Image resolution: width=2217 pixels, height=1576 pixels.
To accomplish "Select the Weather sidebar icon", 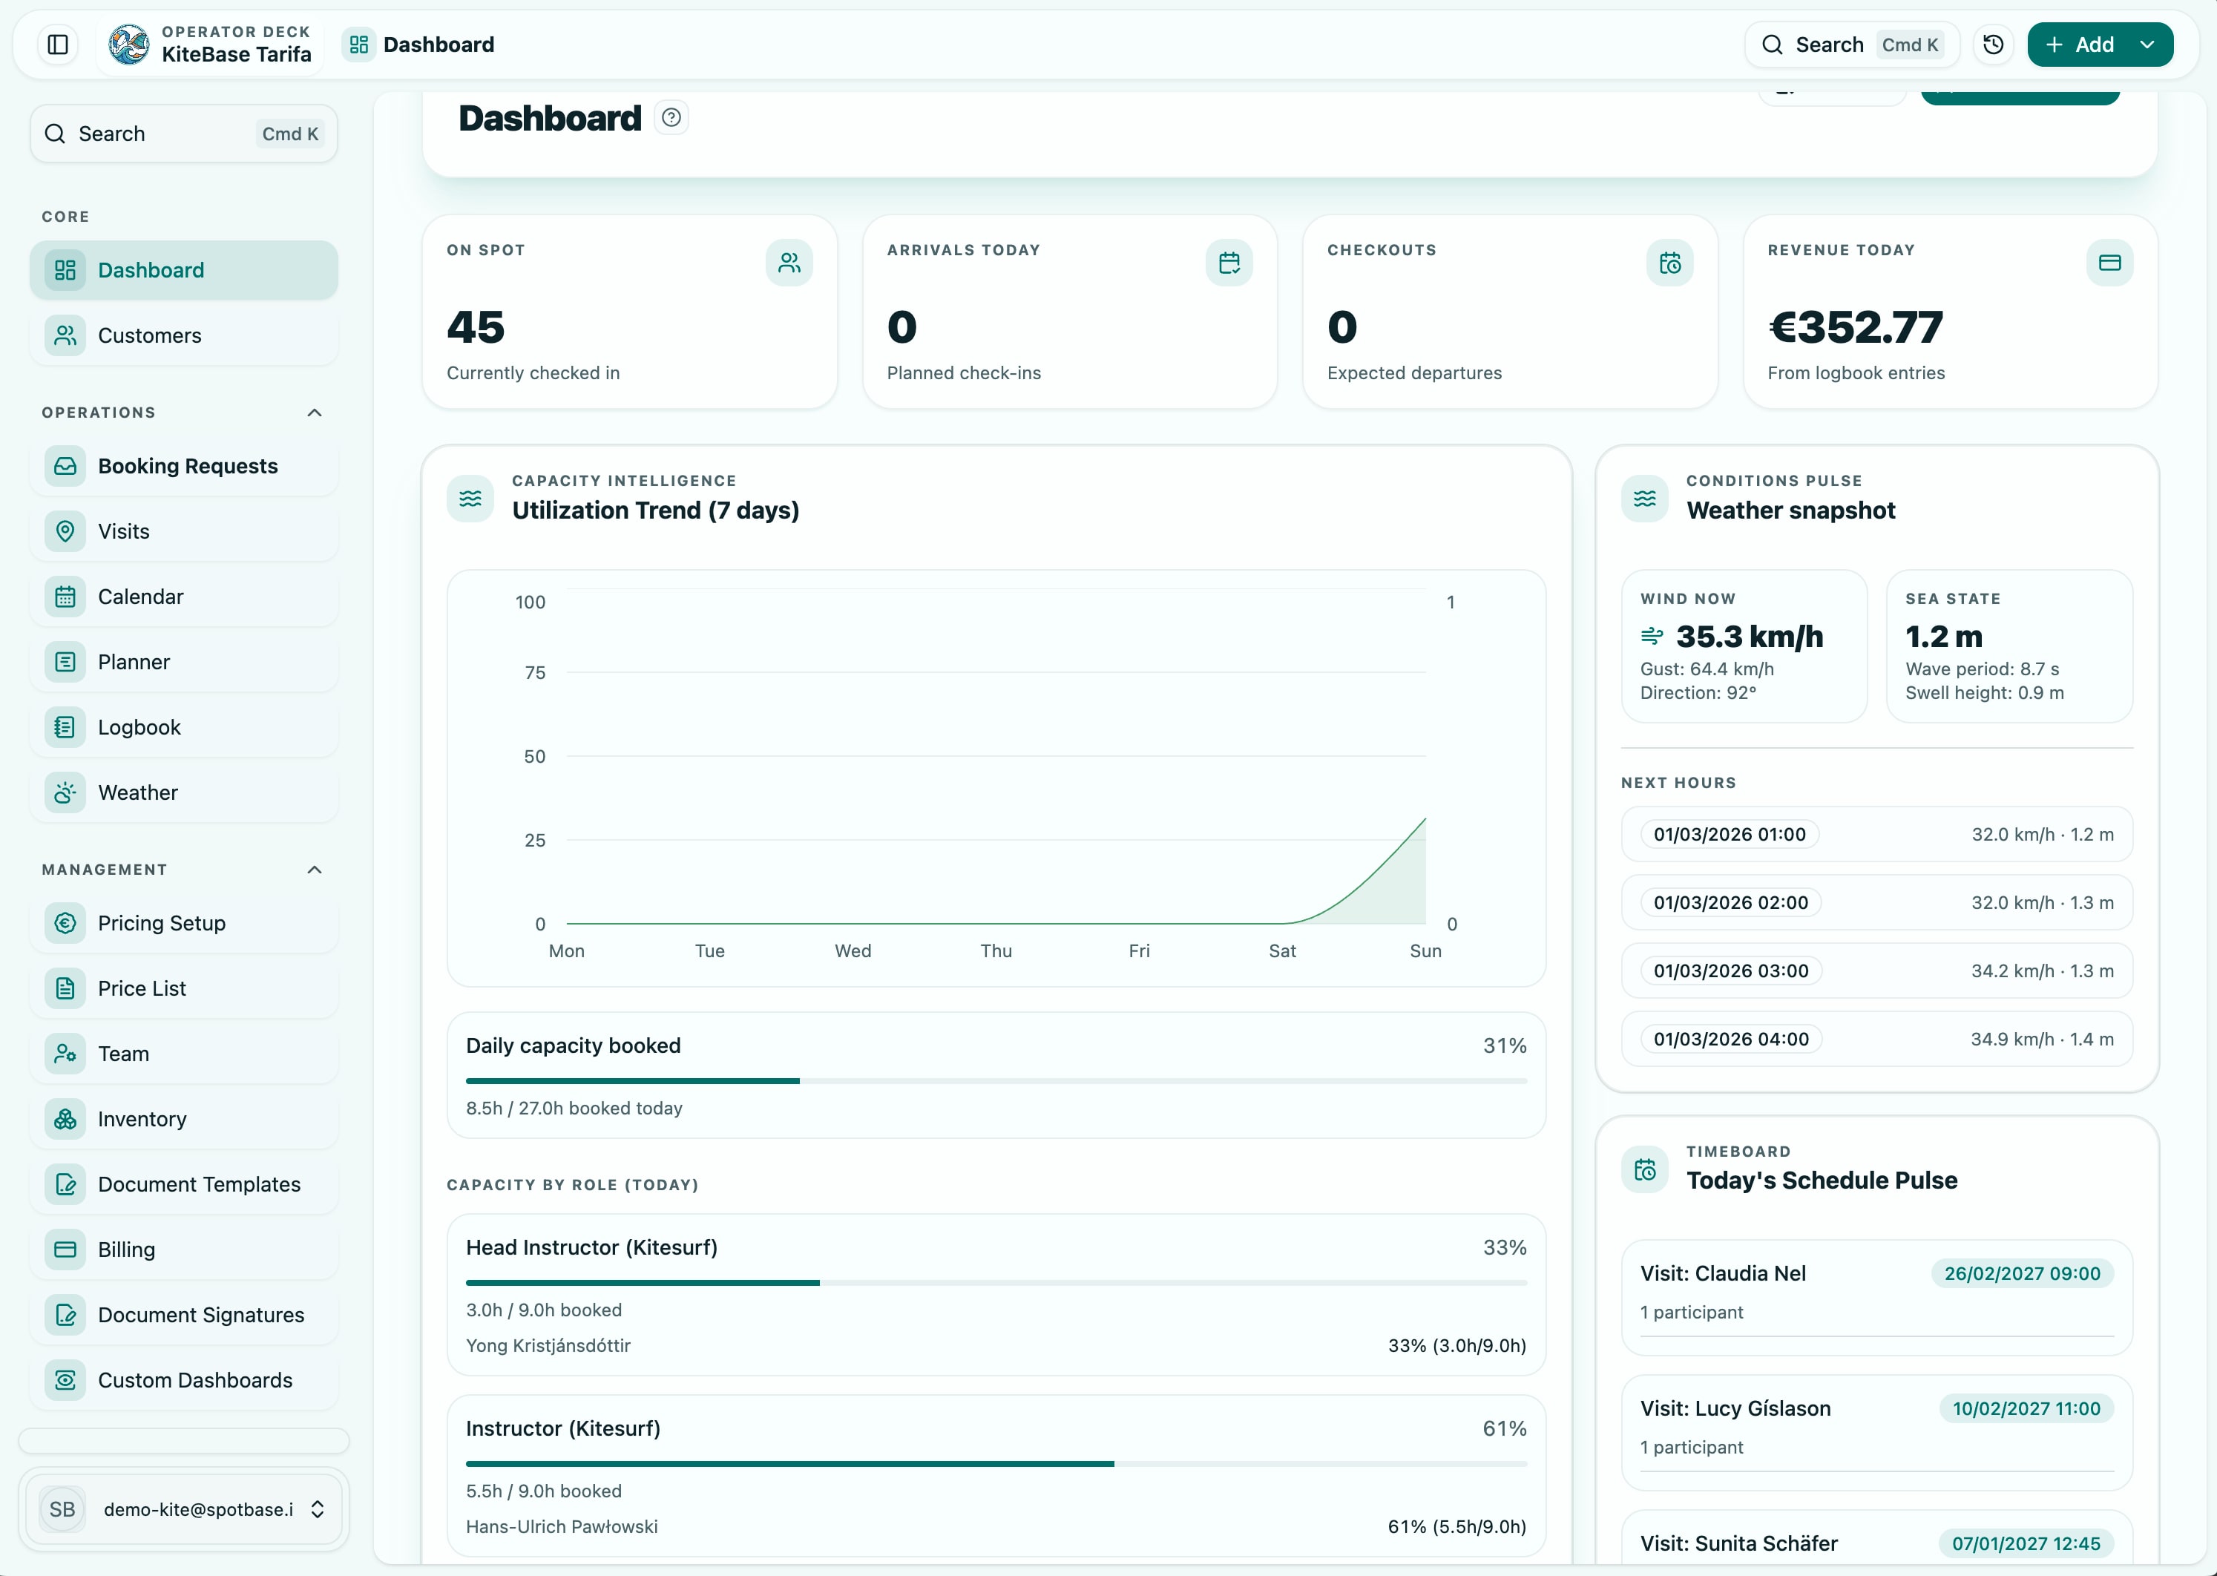I will (64, 792).
